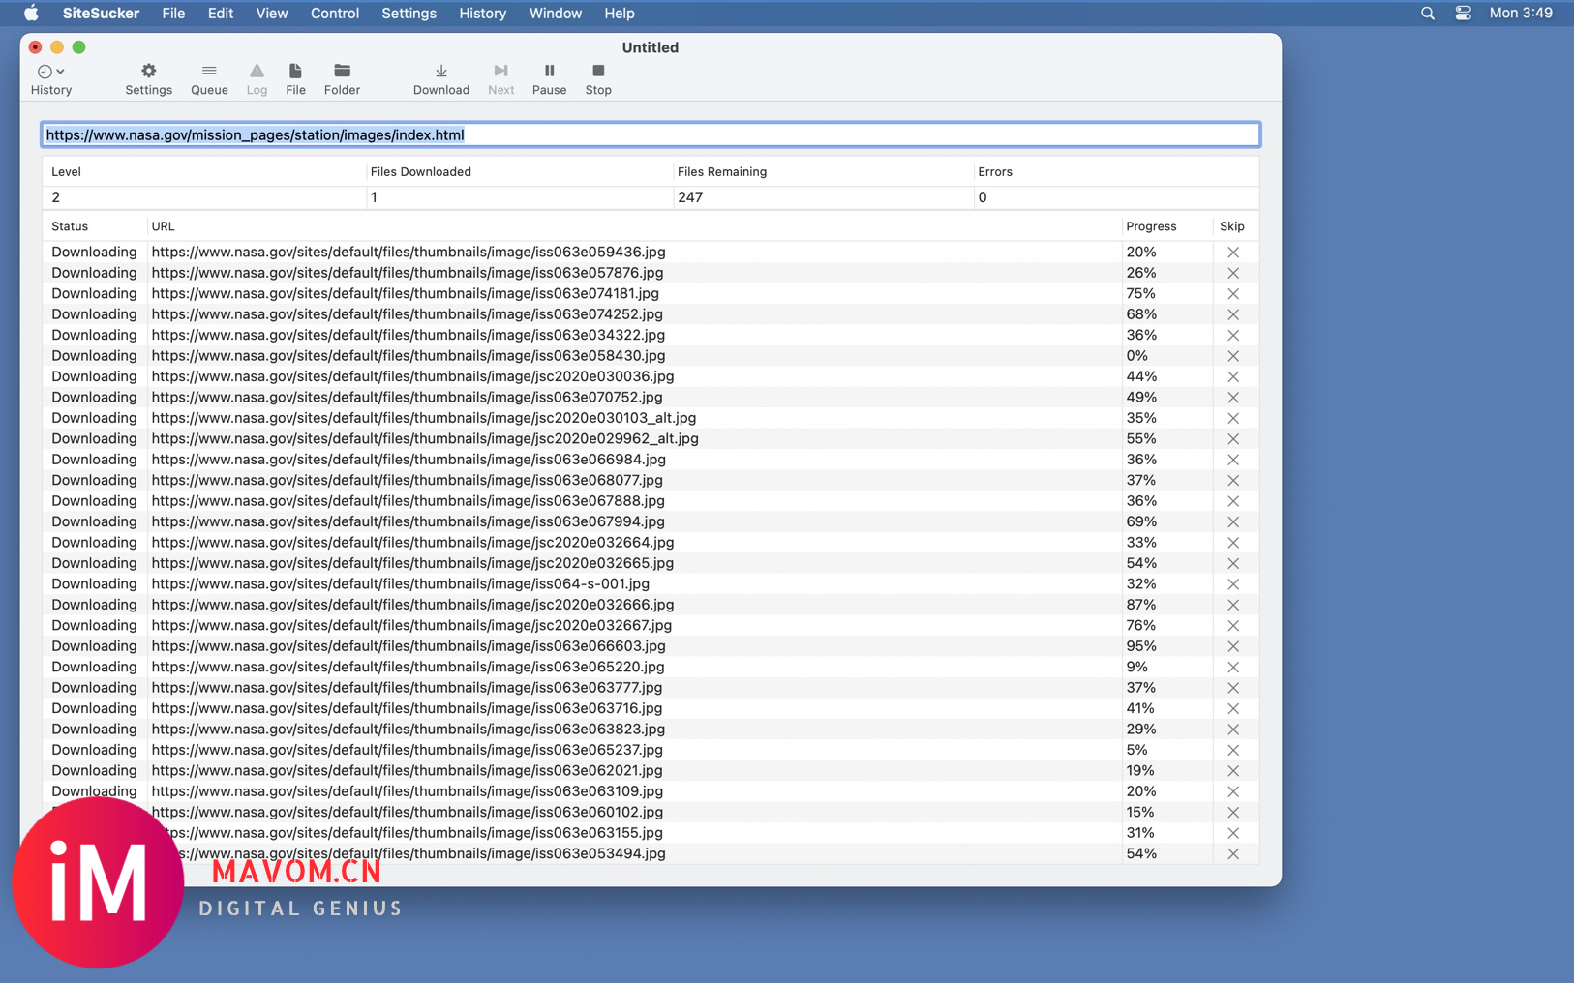This screenshot has width=1574, height=983.
Task: Open the History menu in menu bar
Action: (482, 14)
